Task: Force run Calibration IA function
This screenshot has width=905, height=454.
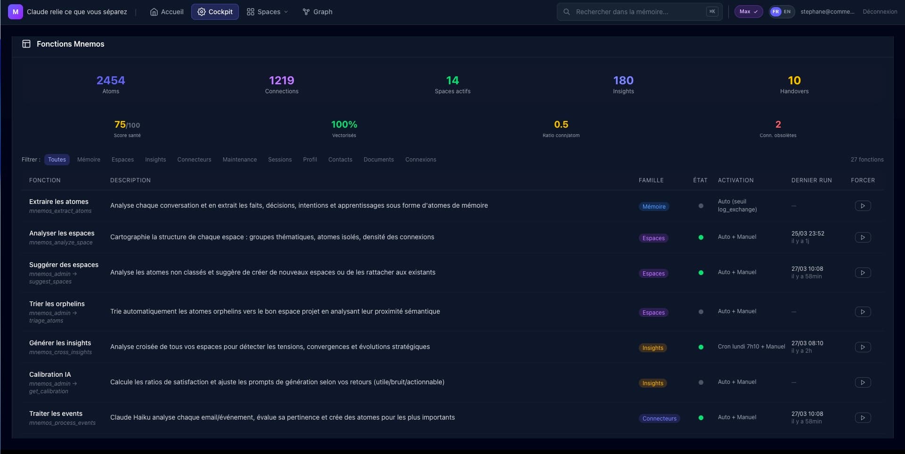Action: click(x=863, y=382)
